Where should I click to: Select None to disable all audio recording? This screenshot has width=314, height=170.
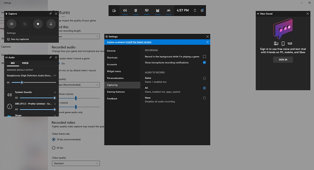click(x=204, y=98)
